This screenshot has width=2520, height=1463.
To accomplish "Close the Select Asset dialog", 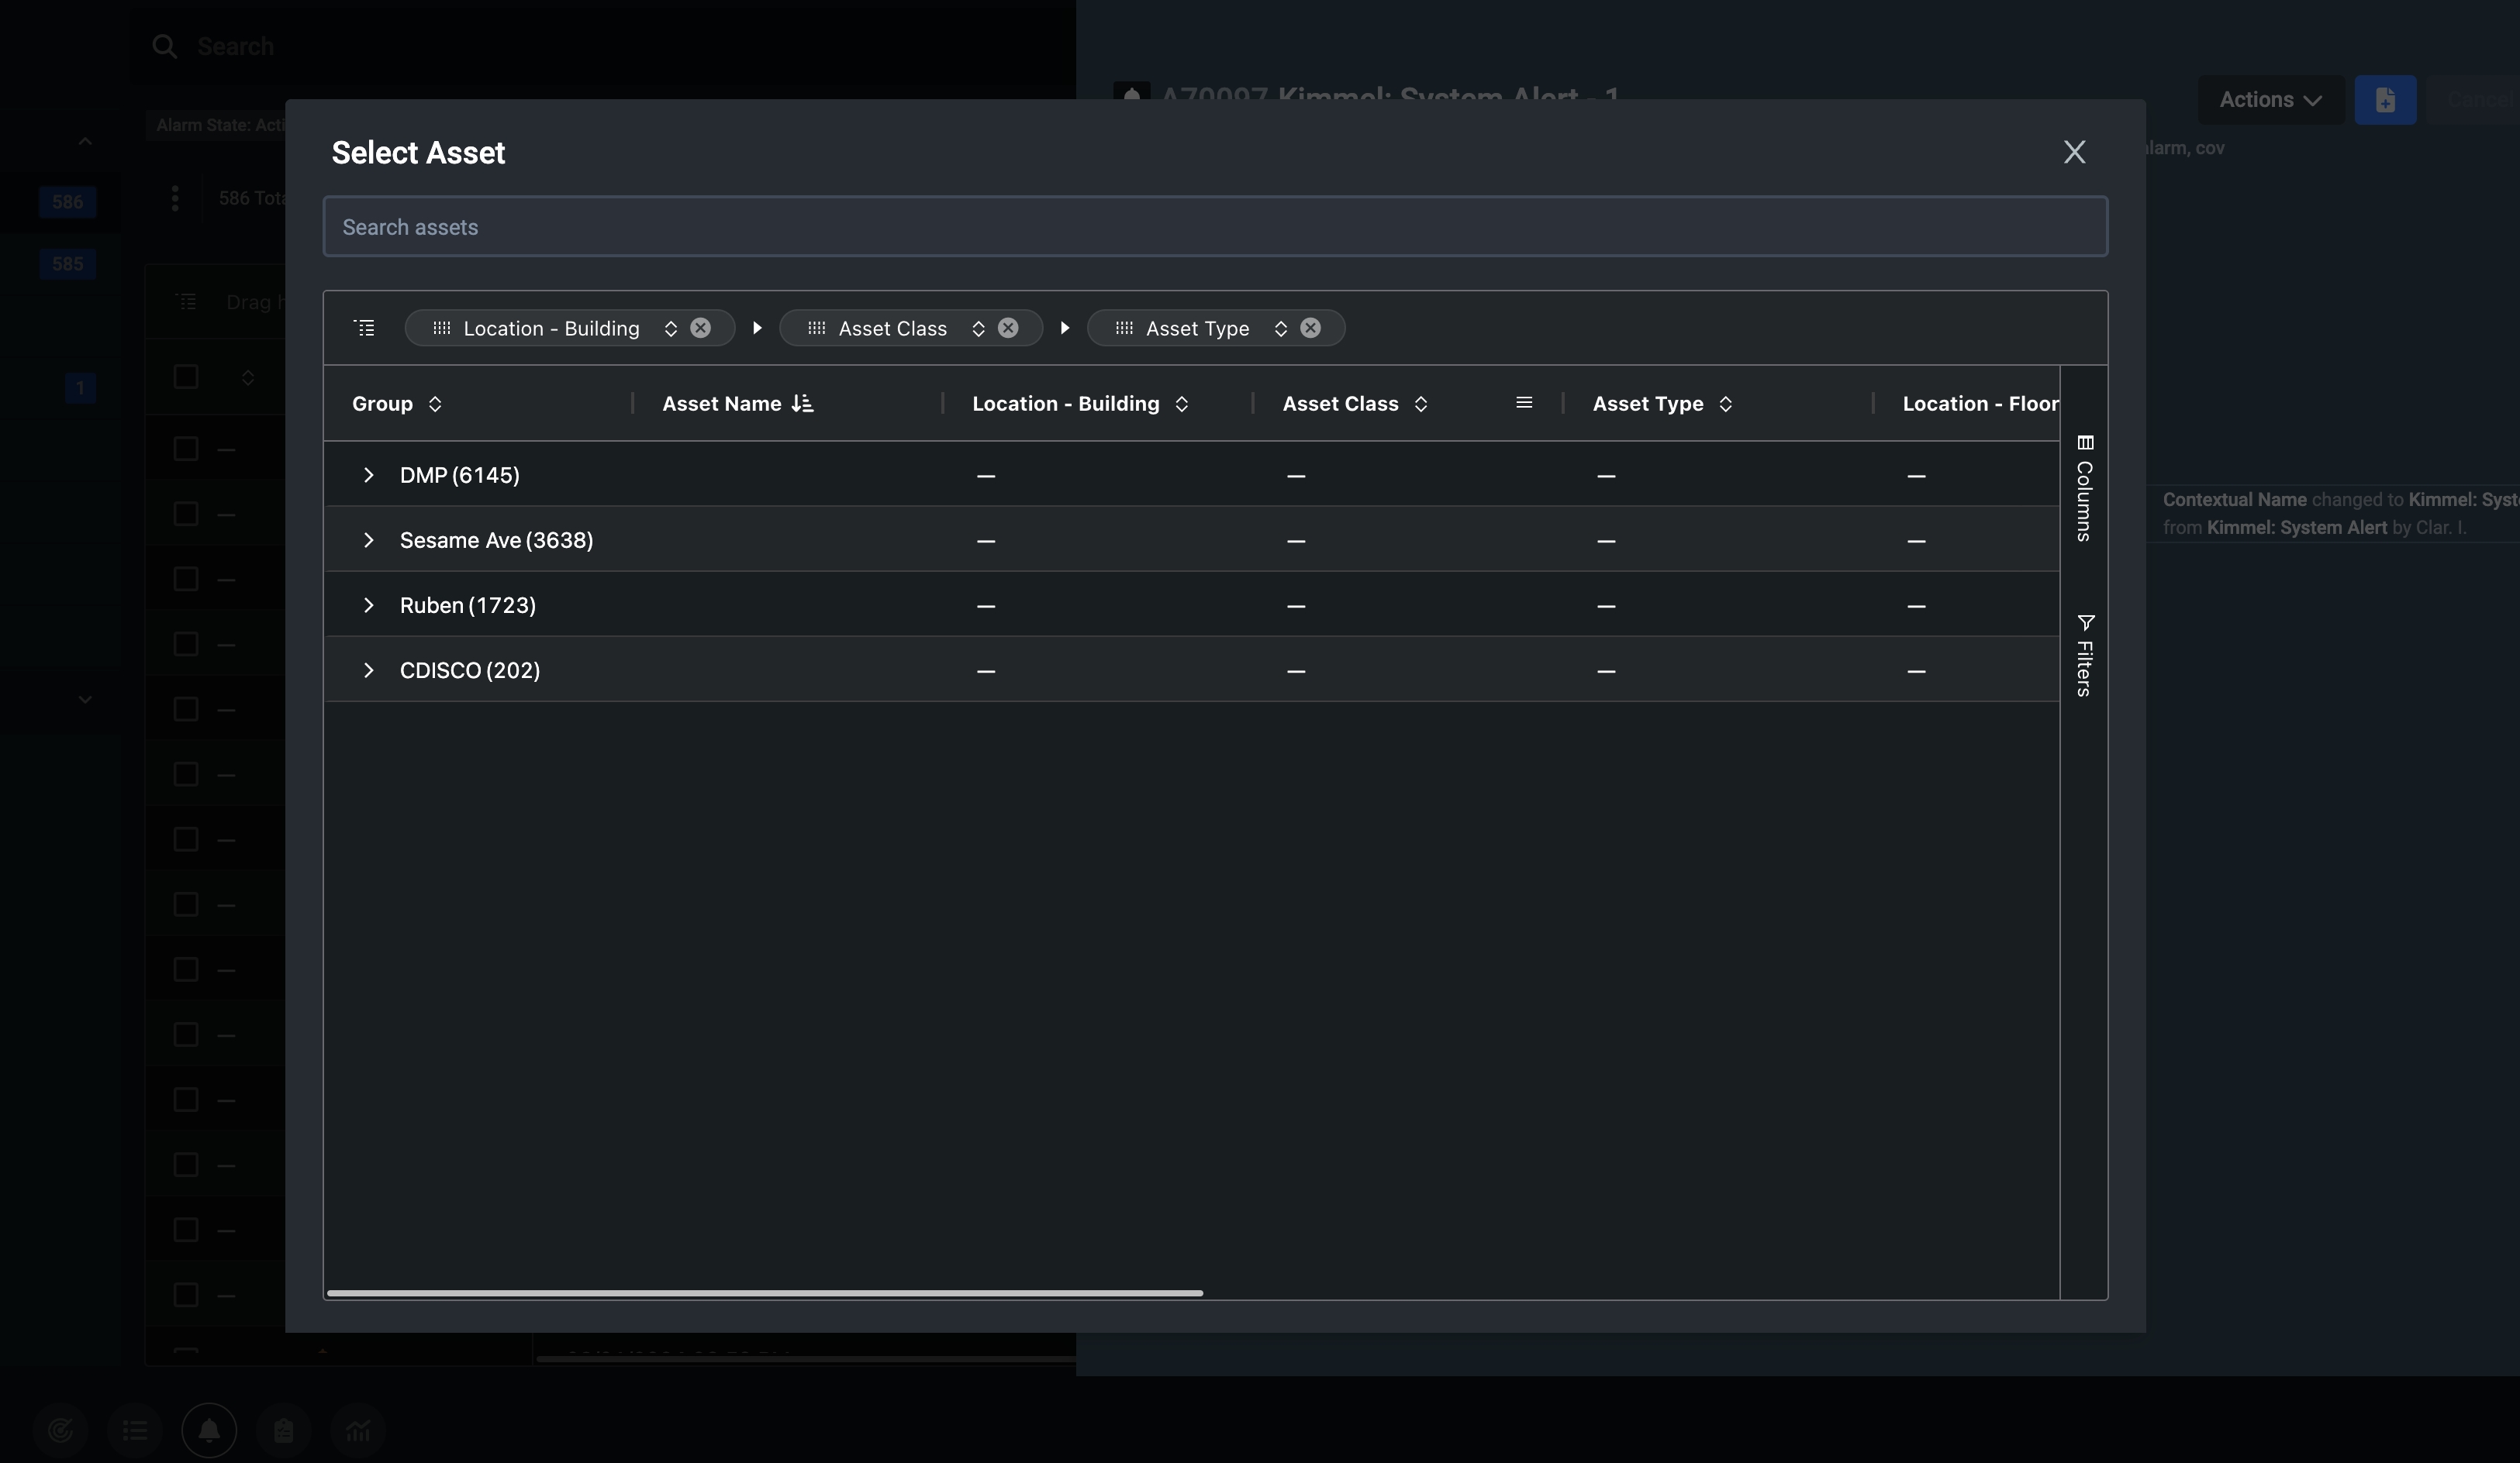I will pyautogui.click(x=2074, y=152).
